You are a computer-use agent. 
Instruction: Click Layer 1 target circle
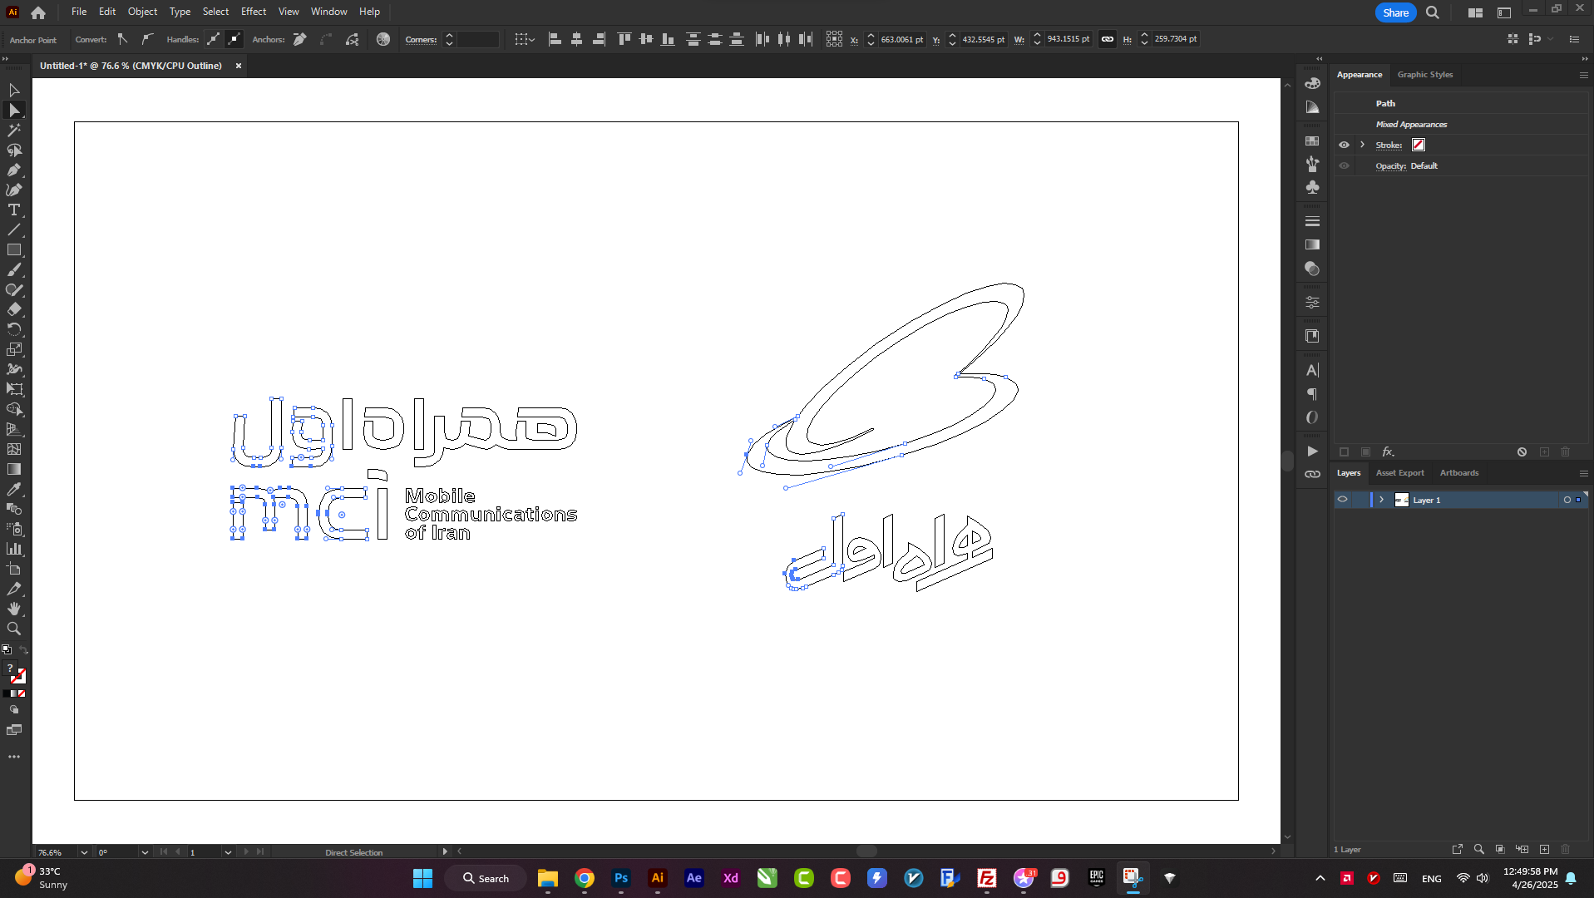pos(1567,500)
